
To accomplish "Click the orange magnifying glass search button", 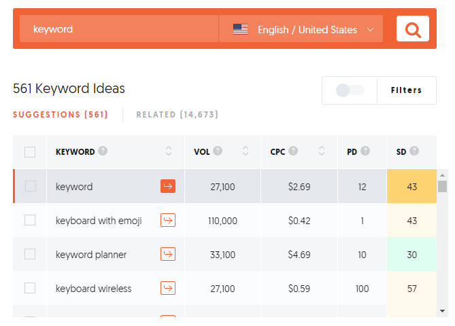I will point(412,29).
